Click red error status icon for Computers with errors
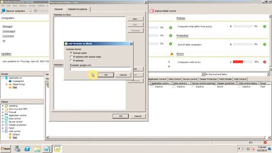This screenshot has height=153, width=272. click(x=264, y=62)
